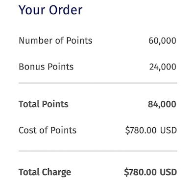Click USD in the Cost of Points row
The height and width of the screenshot is (181, 196).
pos(169,131)
